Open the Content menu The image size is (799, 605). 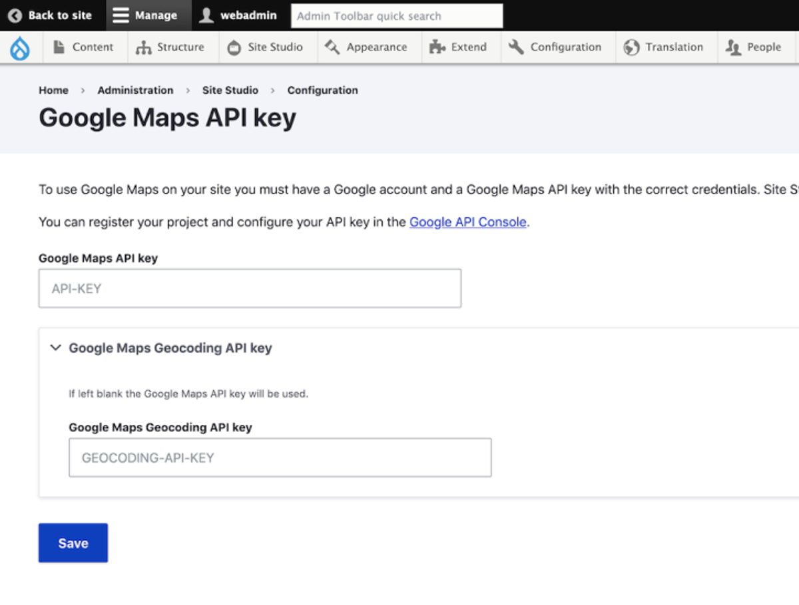[x=85, y=47]
